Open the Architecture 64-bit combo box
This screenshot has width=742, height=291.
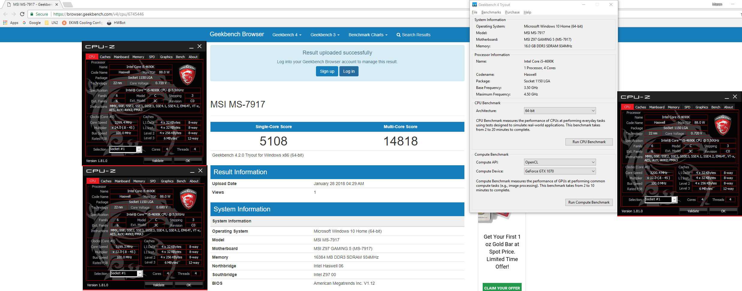coord(560,111)
